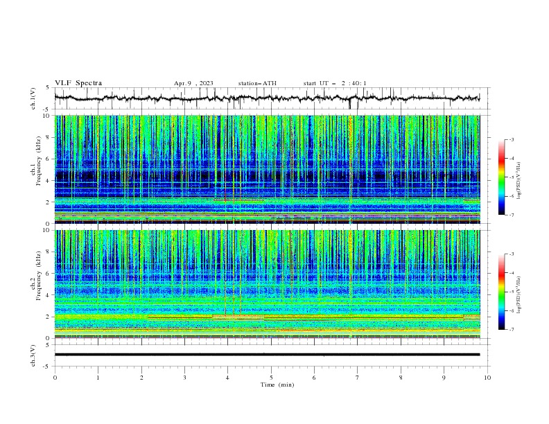Click the "-7" label on ch.2 color bar
Viewport: 549px width, 424px height.
click(512, 329)
